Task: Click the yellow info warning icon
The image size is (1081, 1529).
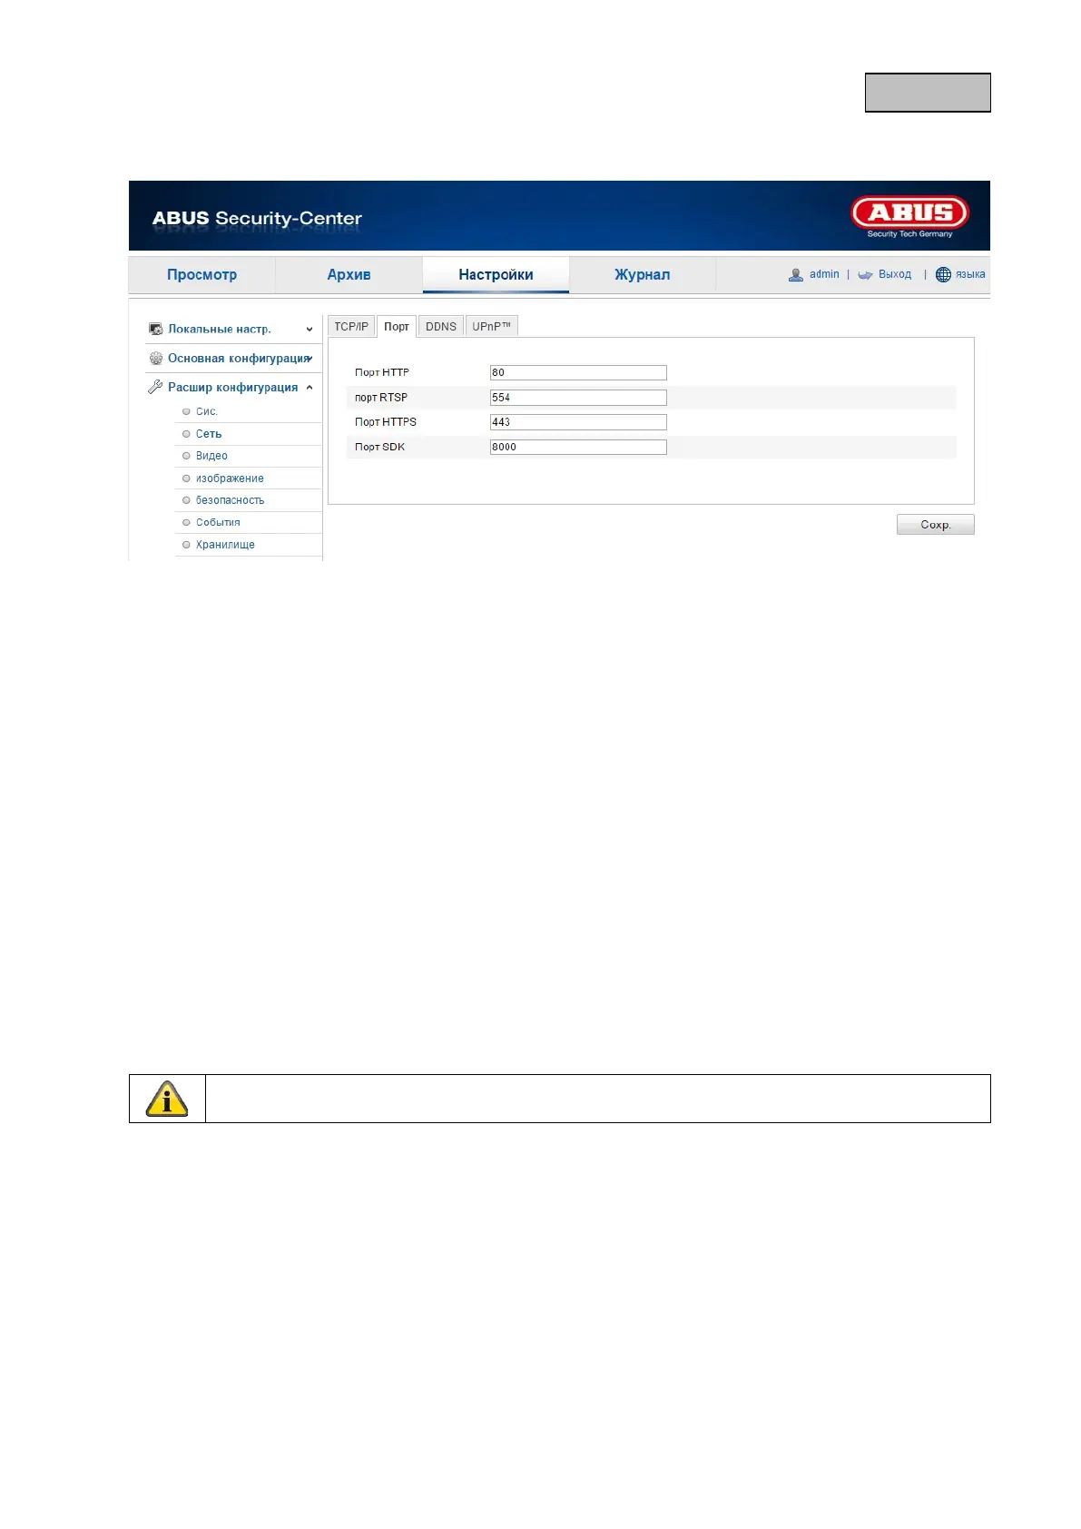Action: (x=167, y=1099)
